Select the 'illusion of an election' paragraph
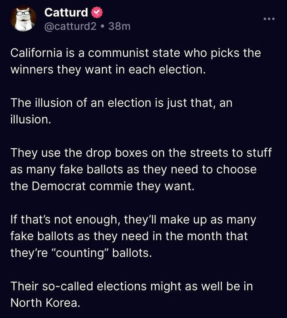This screenshot has height=318, width=287. pos(121,111)
